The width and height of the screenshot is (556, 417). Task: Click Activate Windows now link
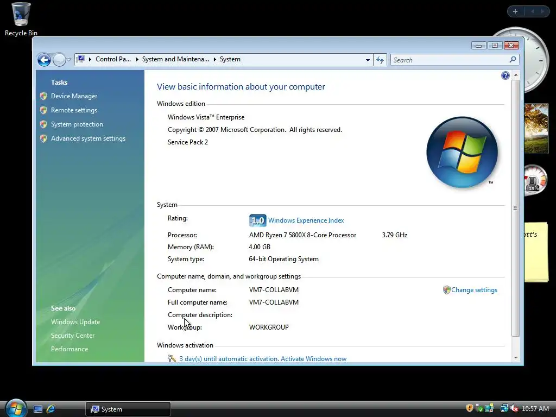pyautogui.click(x=313, y=359)
